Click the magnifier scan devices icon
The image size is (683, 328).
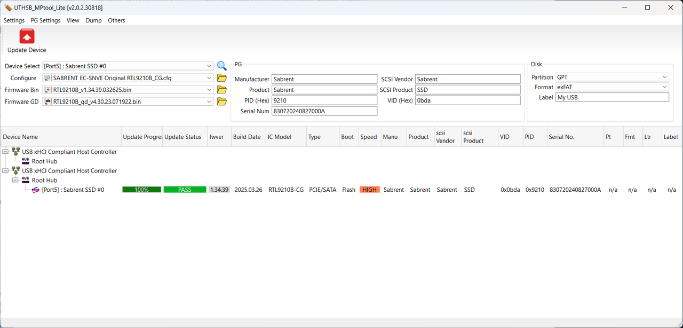coord(222,66)
